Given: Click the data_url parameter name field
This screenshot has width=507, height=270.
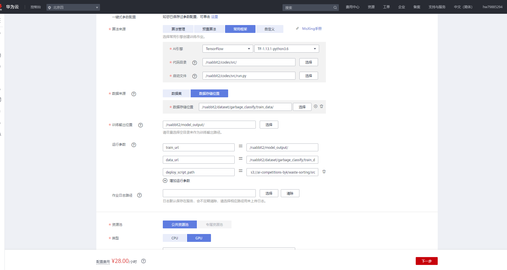Looking at the screenshot, I should point(199,160).
